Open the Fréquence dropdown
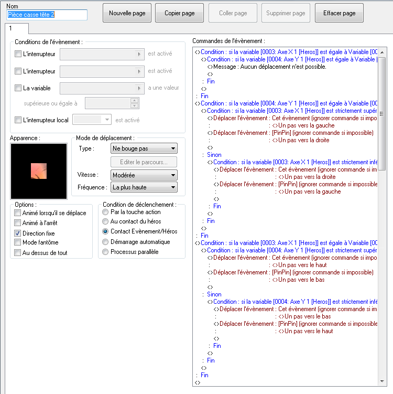The width and height of the screenshot is (393, 394). click(144, 187)
